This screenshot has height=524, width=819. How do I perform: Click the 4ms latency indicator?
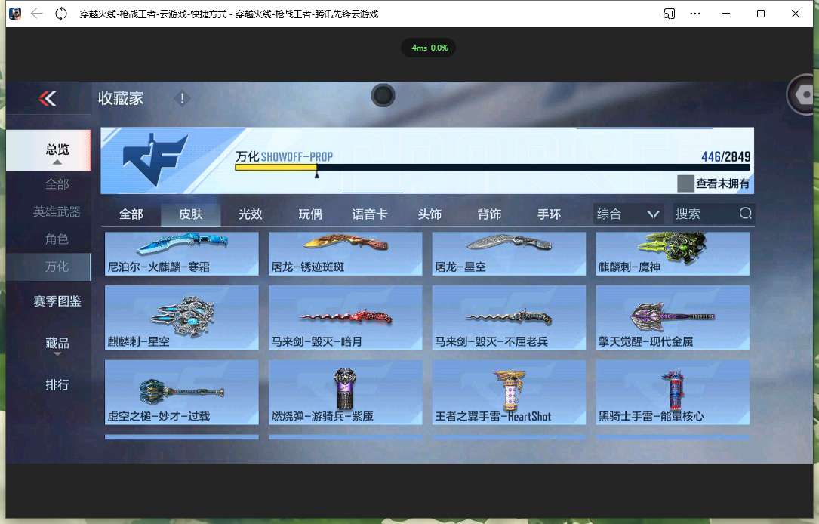click(x=430, y=48)
